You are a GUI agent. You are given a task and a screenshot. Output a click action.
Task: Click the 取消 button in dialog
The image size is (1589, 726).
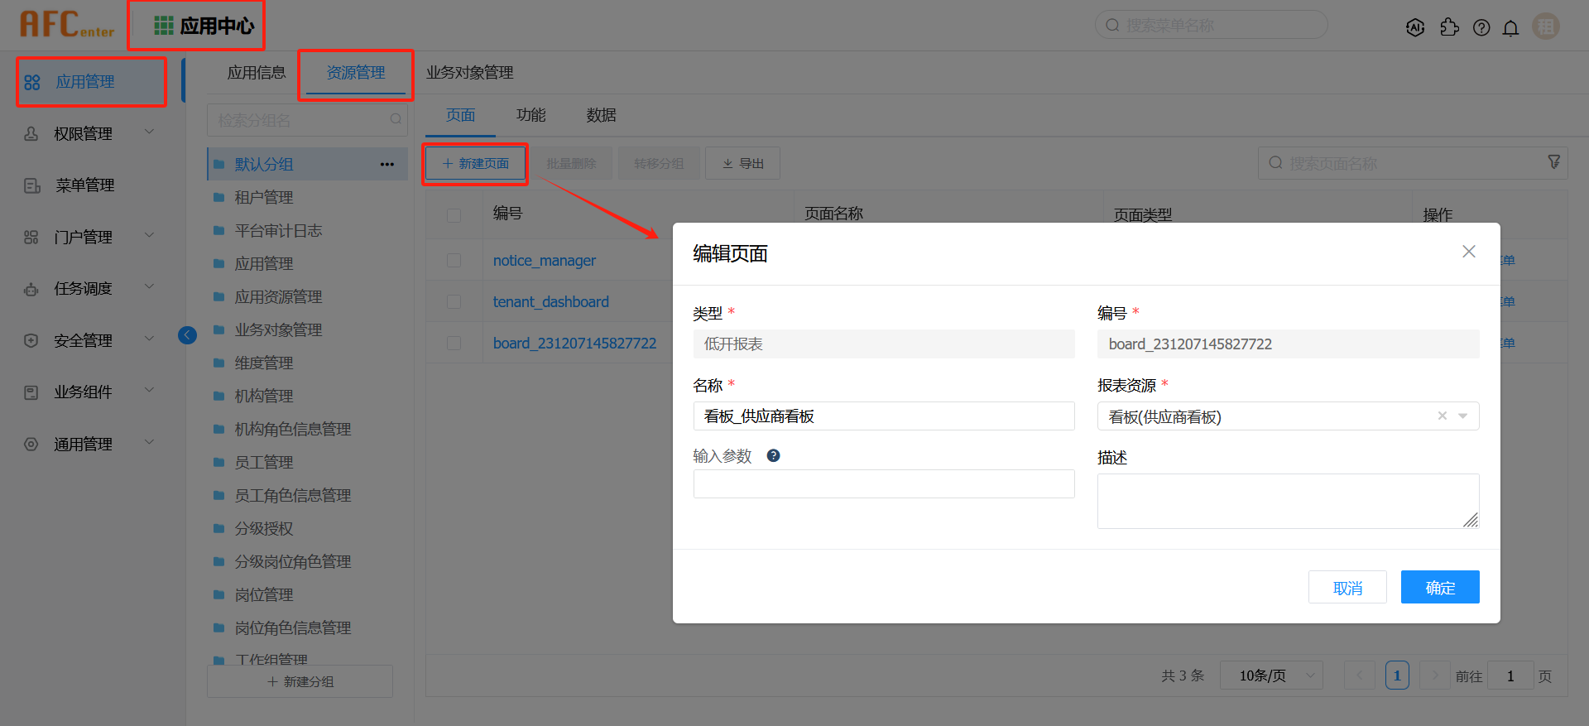pos(1347,587)
